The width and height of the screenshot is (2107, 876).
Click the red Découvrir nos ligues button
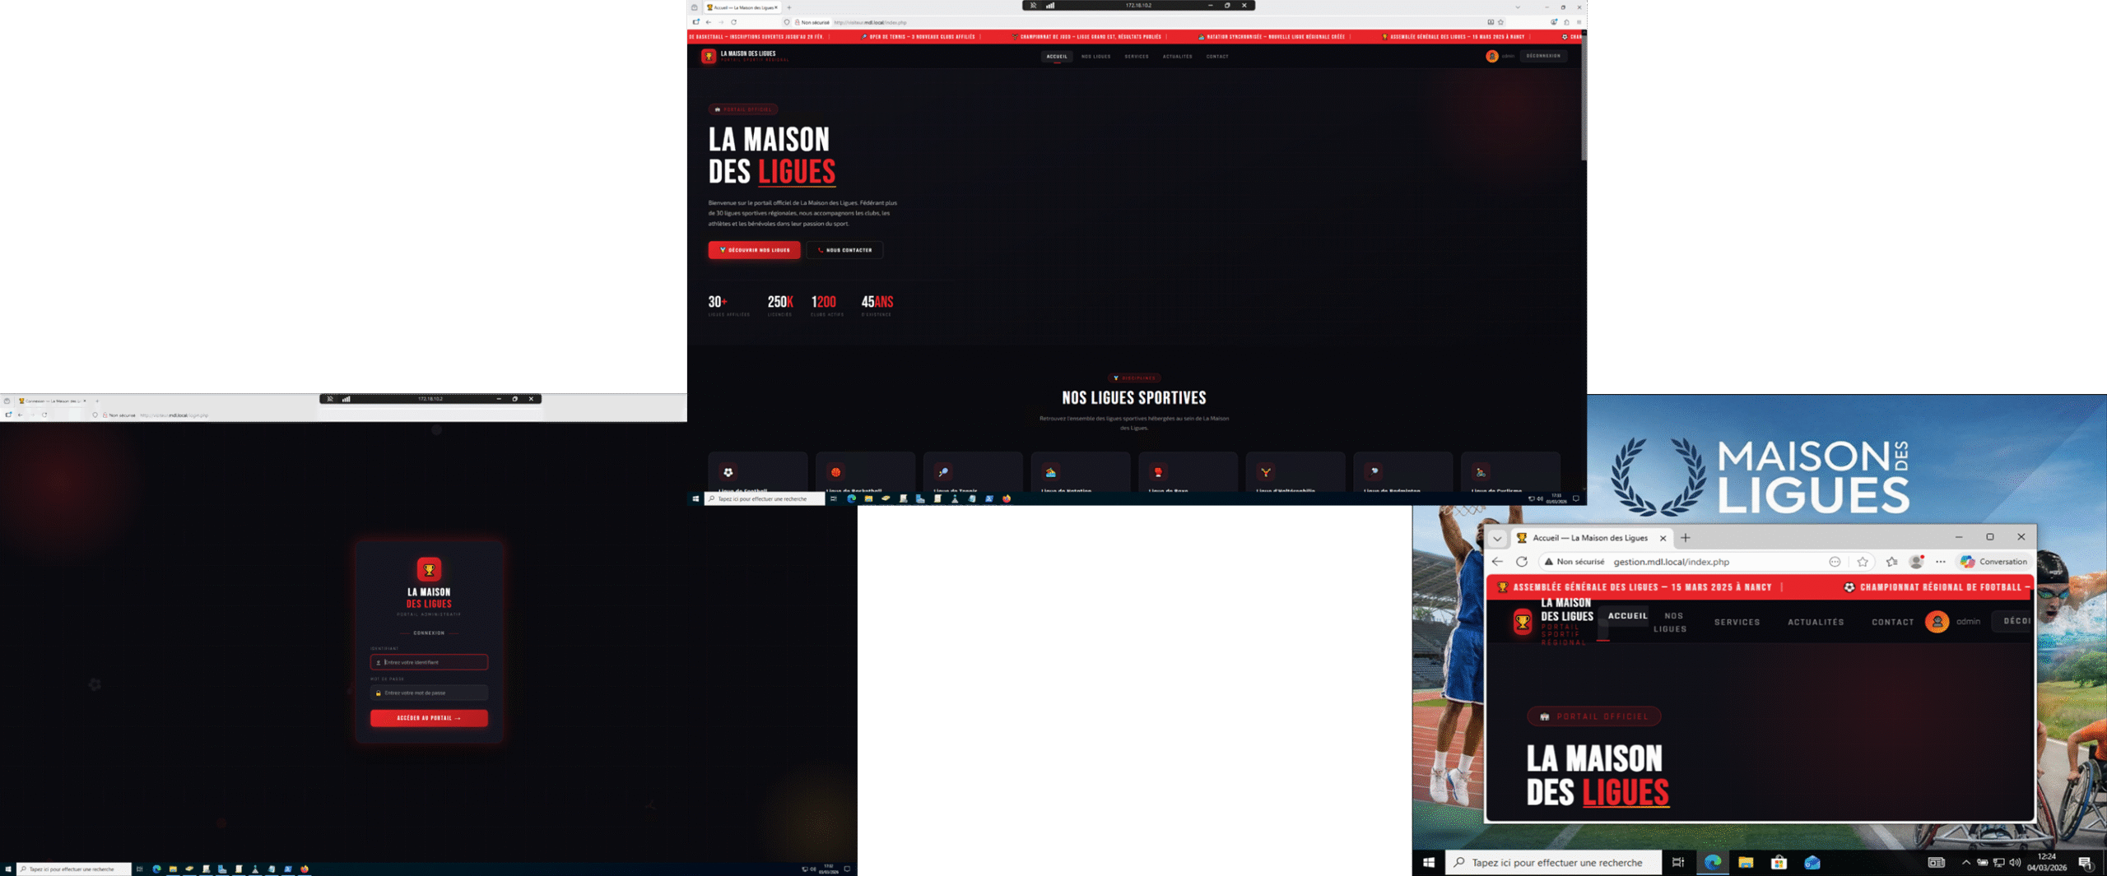[x=754, y=250]
